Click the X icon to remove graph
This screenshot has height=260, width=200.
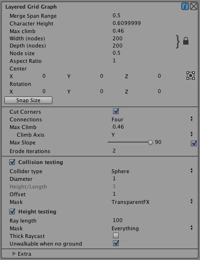coord(194,7)
